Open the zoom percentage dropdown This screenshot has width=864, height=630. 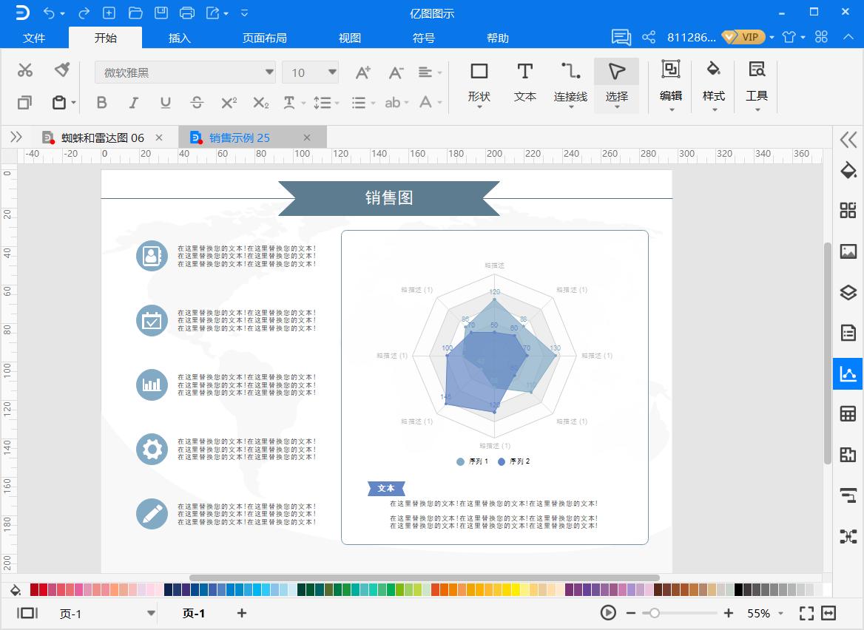pyautogui.click(x=768, y=613)
